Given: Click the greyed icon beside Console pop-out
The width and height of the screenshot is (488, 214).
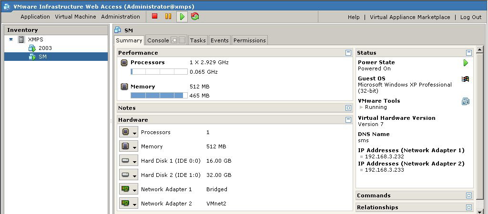Looking at the screenshot, I should (x=182, y=40).
